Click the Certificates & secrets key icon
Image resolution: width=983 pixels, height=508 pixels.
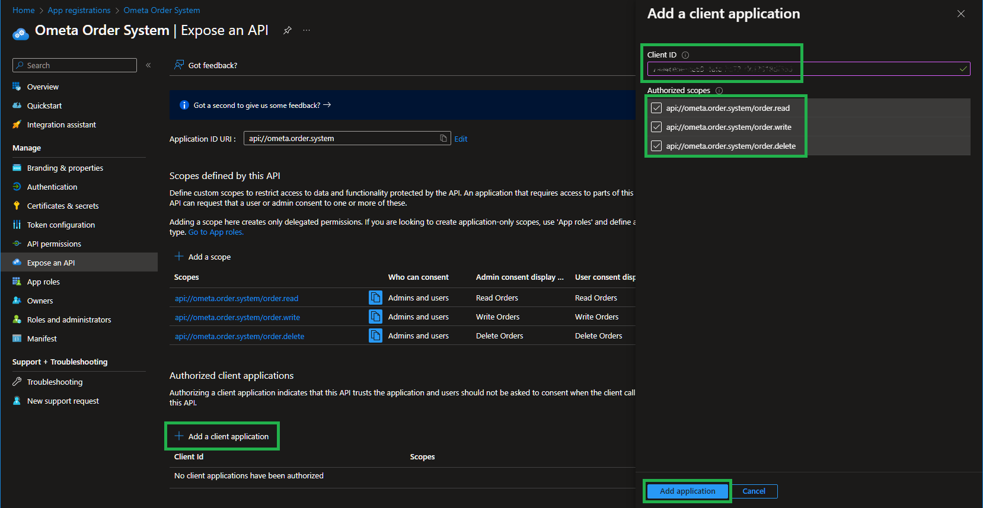point(17,206)
